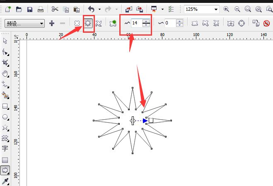Open the 预设 presets dropdown
The height and width of the screenshot is (186, 273).
24,23
